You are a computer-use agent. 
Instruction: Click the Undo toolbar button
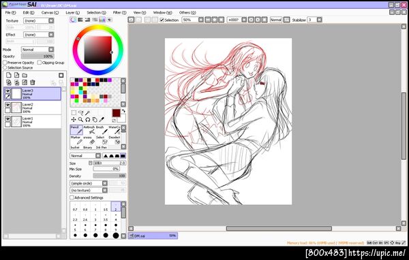[131, 20]
